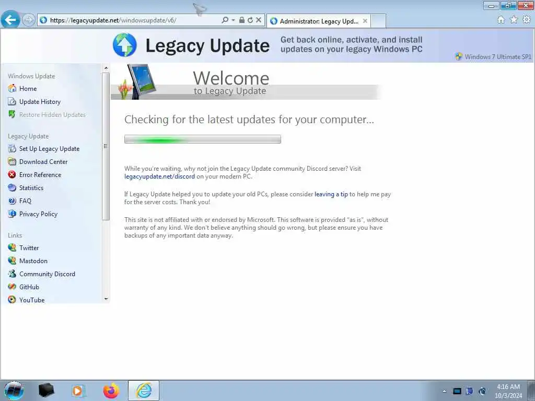Refresh the page with the reload icon

tap(250, 20)
